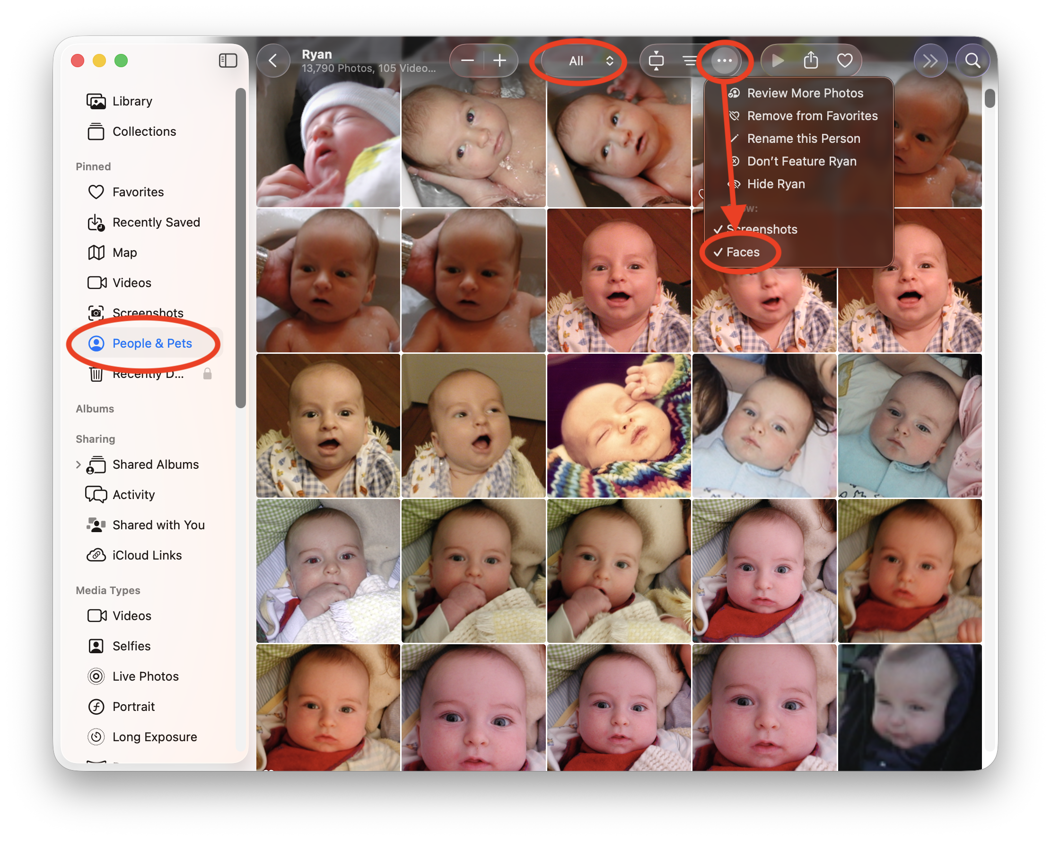1051x841 pixels.
Task: Open Search in Photos
Action: (972, 61)
